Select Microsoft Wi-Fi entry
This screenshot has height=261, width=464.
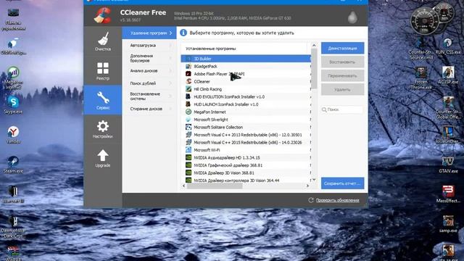[x=246, y=150]
